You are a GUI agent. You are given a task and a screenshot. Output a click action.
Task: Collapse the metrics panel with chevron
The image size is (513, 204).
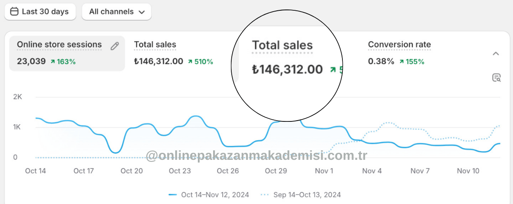(496, 54)
